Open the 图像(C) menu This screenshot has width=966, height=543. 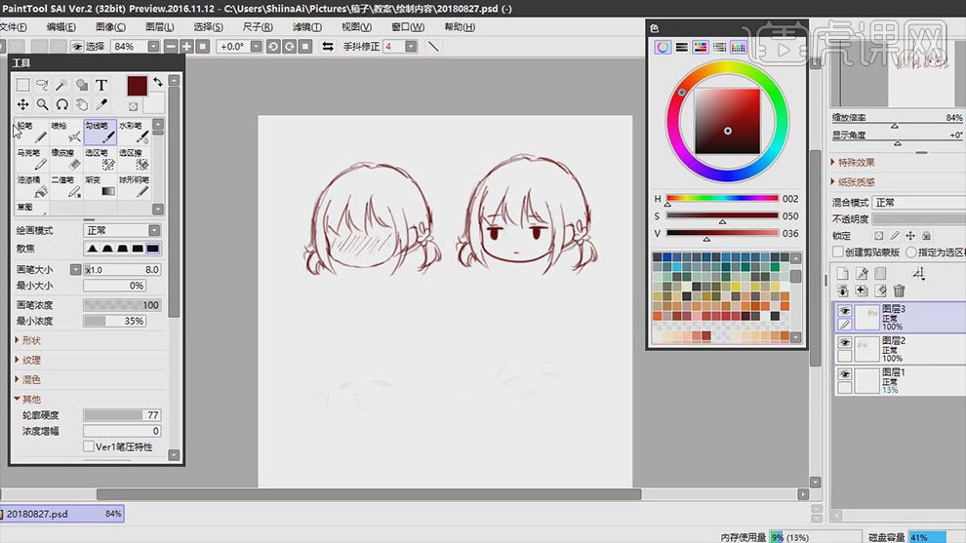(x=110, y=27)
